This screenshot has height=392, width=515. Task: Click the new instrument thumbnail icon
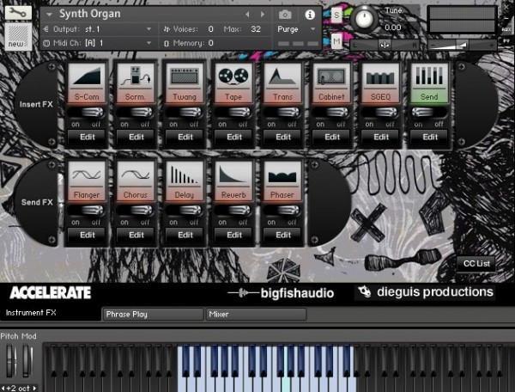[x=18, y=36]
